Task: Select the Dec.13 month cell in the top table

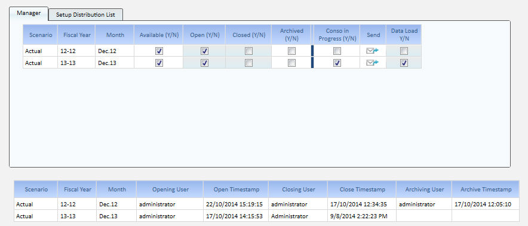Action: click(115, 63)
